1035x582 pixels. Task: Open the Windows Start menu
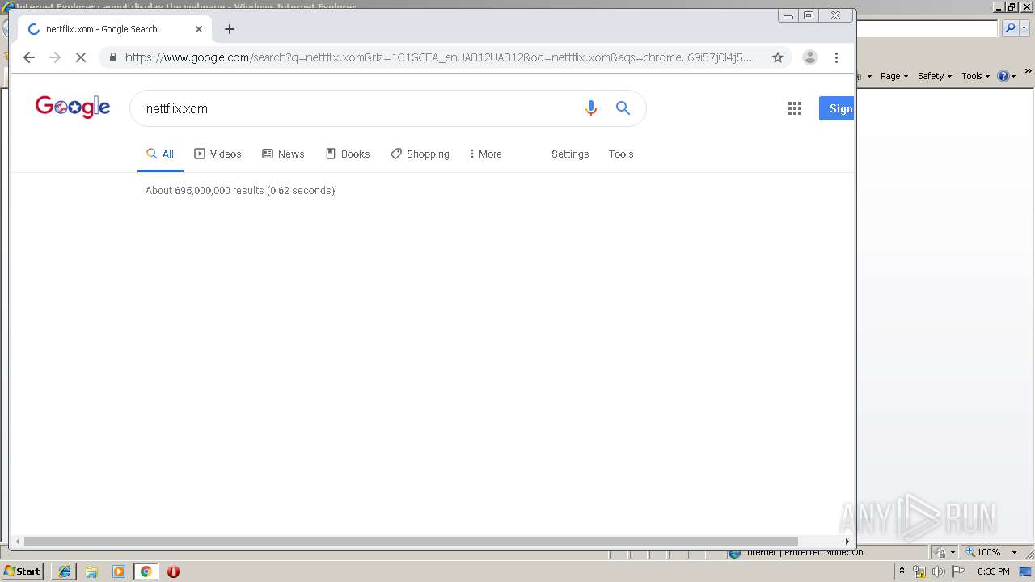click(x=23, y=571)
